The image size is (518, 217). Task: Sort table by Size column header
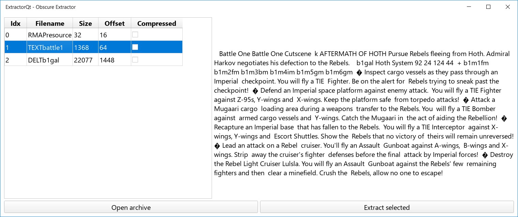86,23
